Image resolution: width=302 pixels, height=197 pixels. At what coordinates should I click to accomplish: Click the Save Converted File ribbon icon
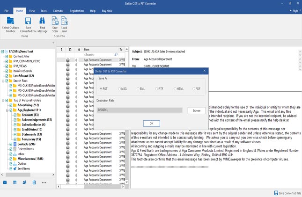(x=28, y=21)
